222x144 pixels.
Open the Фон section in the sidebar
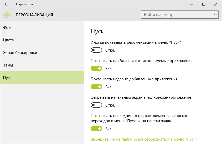tap(7, 27)
